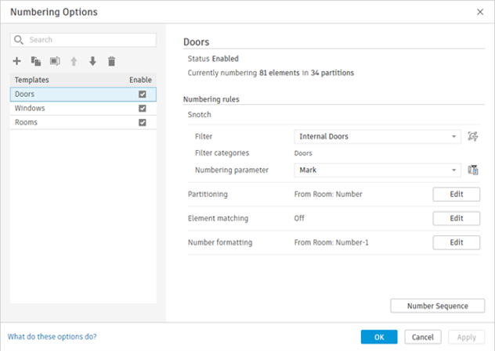495x351 pixels.
Task: Click the duplicate template icon
Action: [x=36, y=61]
